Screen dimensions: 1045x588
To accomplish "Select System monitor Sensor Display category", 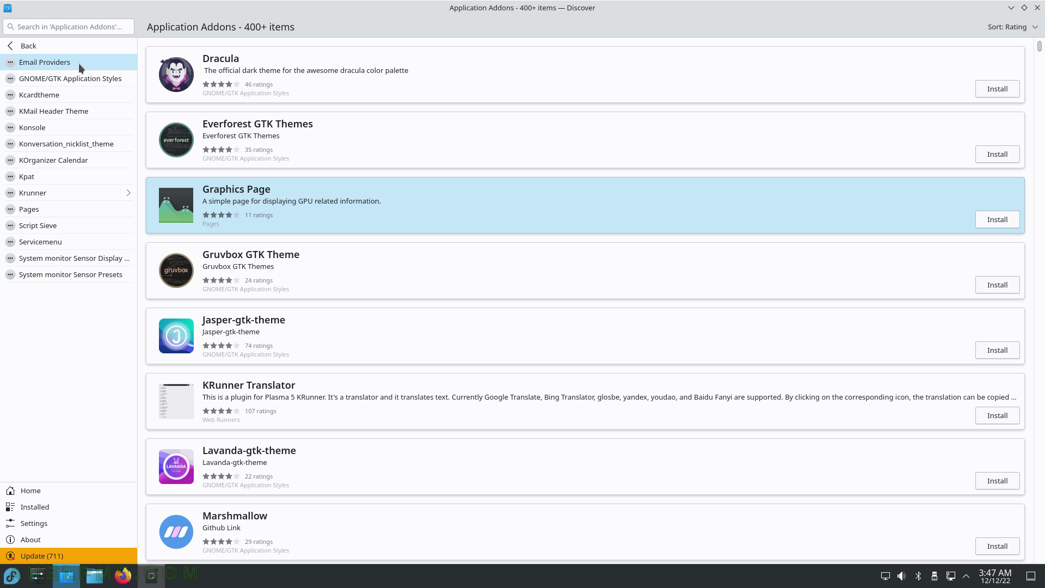I will 69,258.
